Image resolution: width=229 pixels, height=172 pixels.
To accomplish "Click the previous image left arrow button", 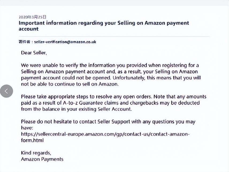I will tap(6, 91).
